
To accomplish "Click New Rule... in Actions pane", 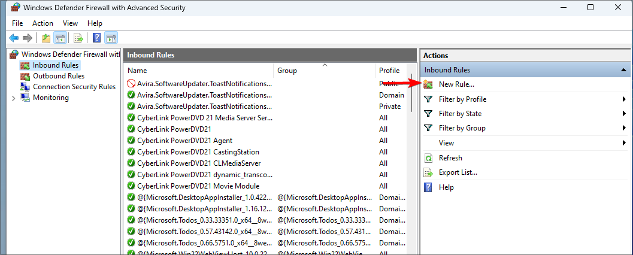I will click(456, 84).
